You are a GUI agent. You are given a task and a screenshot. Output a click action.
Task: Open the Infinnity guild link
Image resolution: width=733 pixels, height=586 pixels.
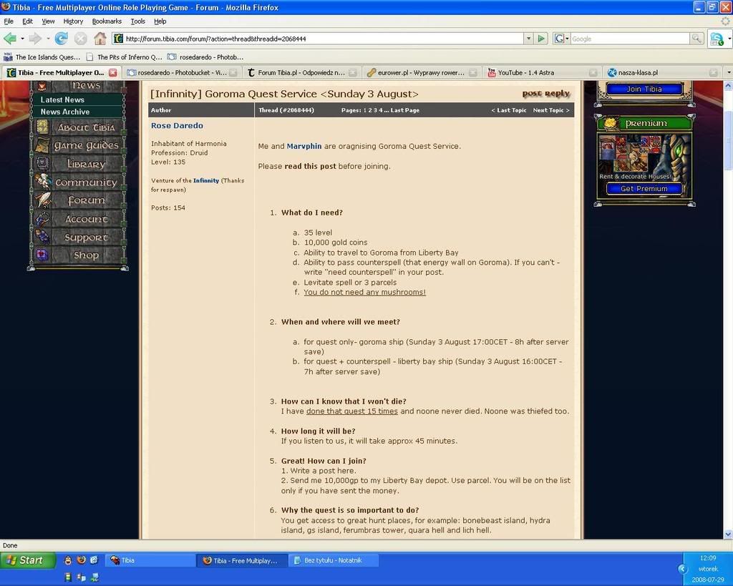click(x=205, y=180)
